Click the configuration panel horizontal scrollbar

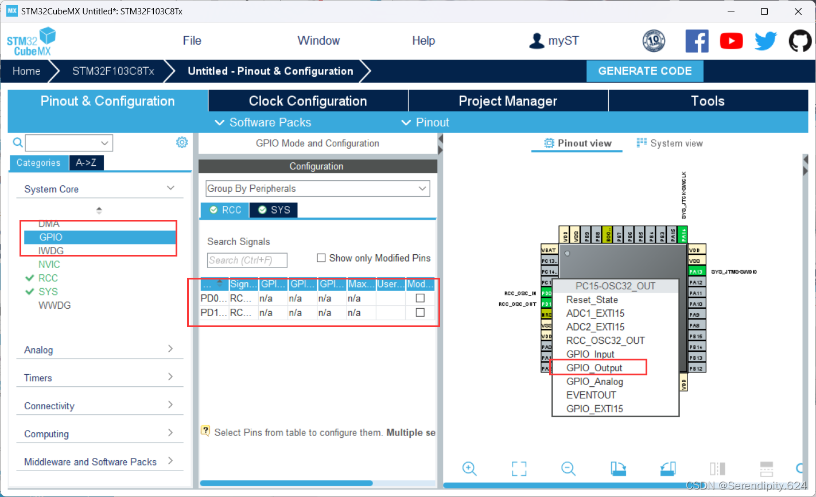coord(286,483)
